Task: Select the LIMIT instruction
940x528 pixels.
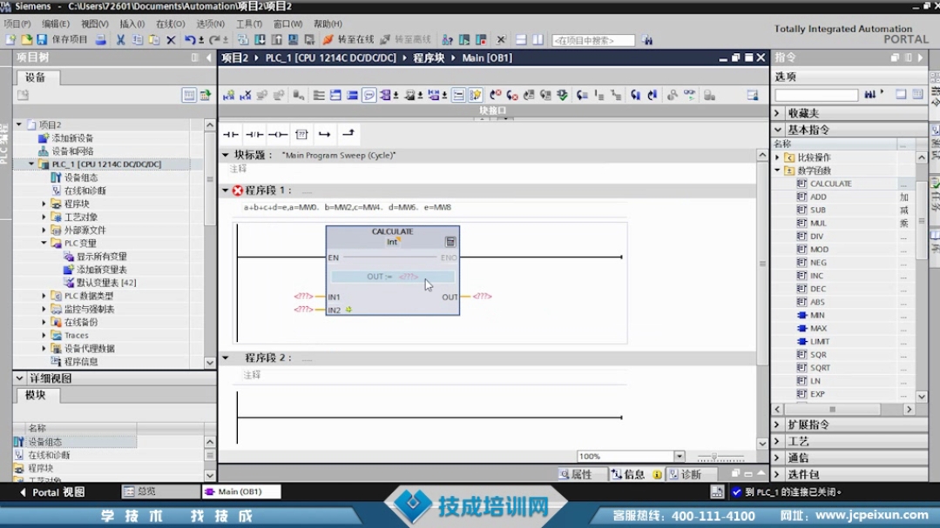Action: 820,341
